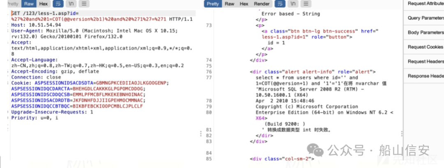
Task: Click the Upgrade-Insecure-Requests: 1 header
Action: [x=52, y=112]
